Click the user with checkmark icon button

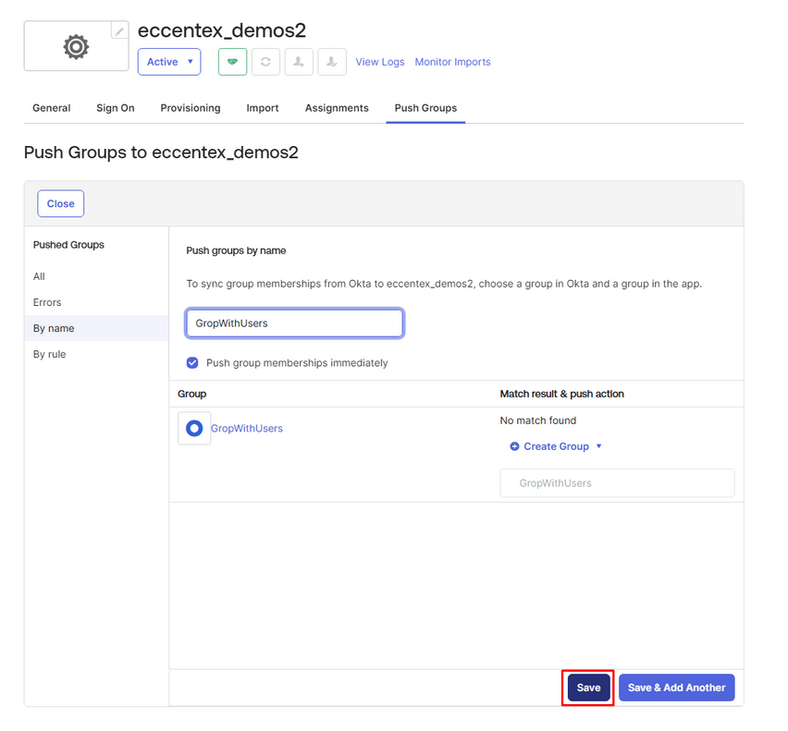[332, 62]
